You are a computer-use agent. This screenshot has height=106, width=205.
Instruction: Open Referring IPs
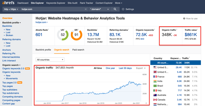point(9,54)
